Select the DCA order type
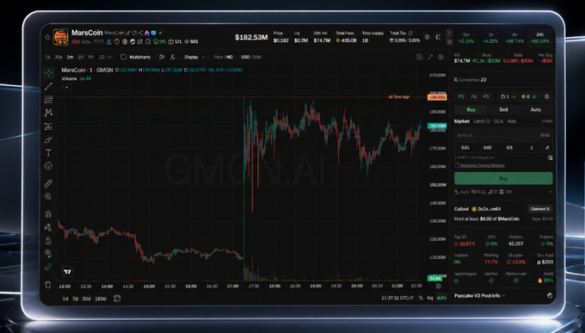 [498, 121]
